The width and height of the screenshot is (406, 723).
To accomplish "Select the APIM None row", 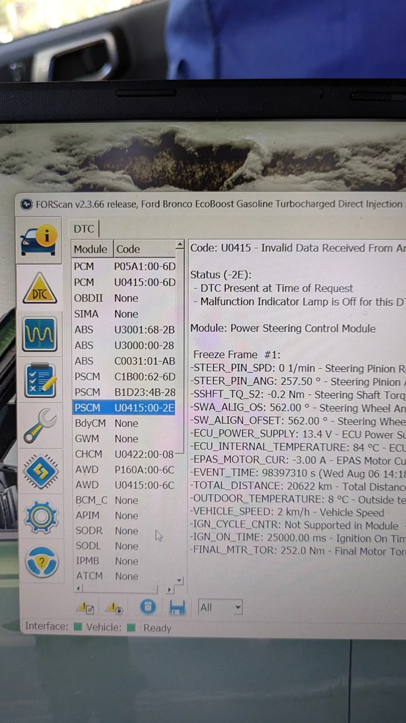I will coord(125,516).
